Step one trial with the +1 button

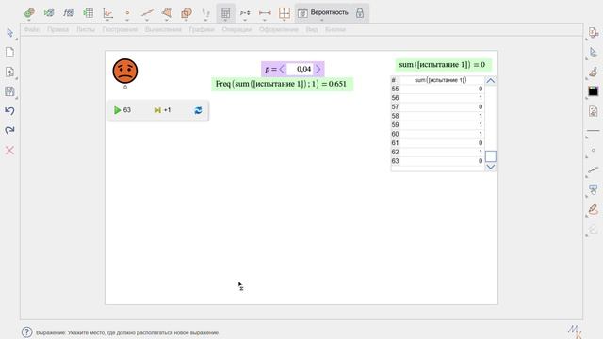[x=162, y=110]
